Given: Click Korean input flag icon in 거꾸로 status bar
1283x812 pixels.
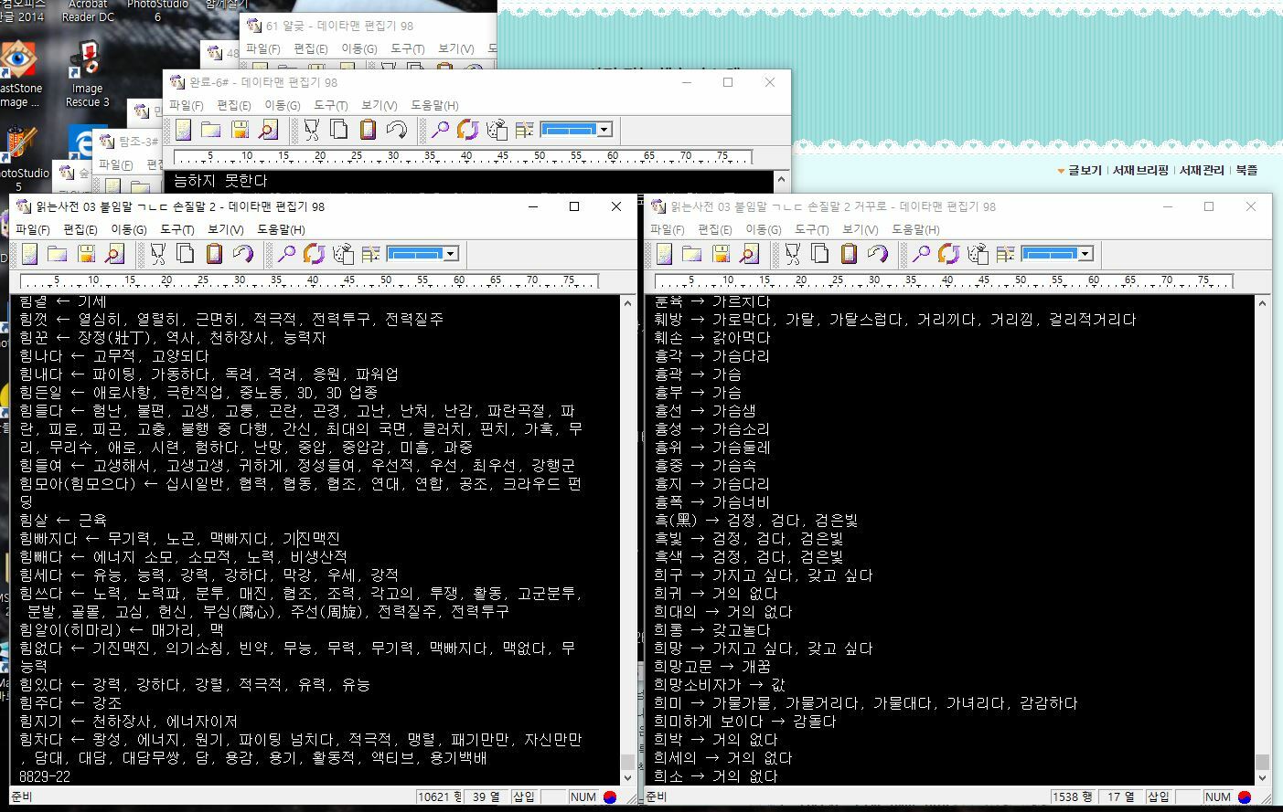Looking at the screenshot, I should click(1245, 796).
